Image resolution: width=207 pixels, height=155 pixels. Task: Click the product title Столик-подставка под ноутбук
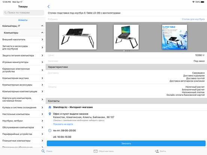click(x=84, y=13)
